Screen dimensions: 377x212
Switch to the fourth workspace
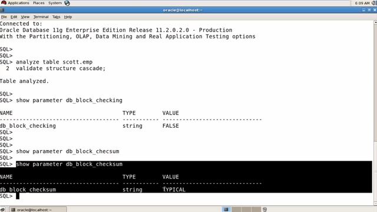[256, 210]
